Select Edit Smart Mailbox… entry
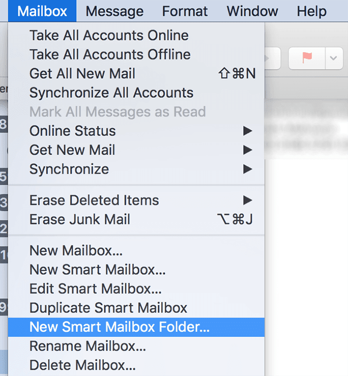The height and width of the screenshot is (376, 348). (x=136, y=289)
